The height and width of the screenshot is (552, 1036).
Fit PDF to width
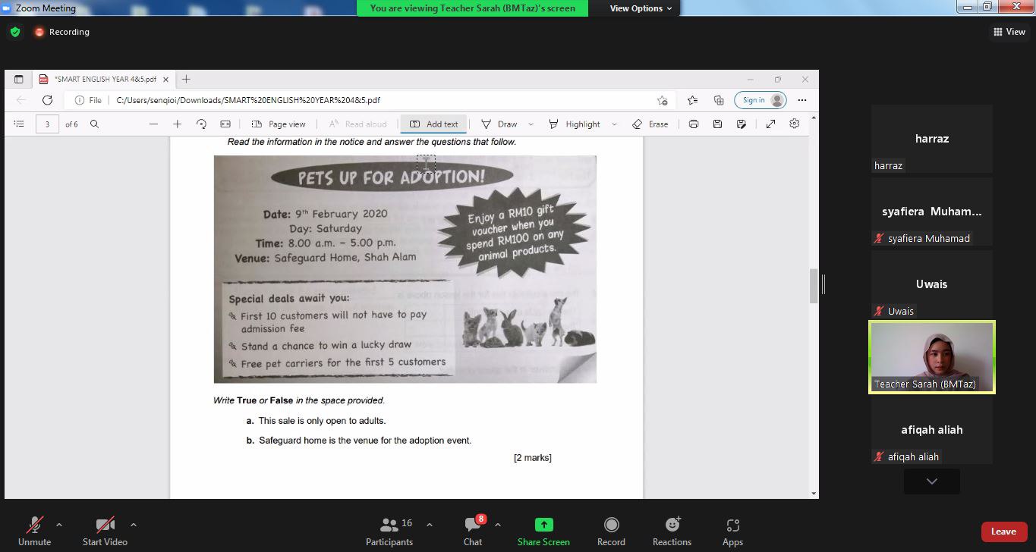[x=225, y=124]
